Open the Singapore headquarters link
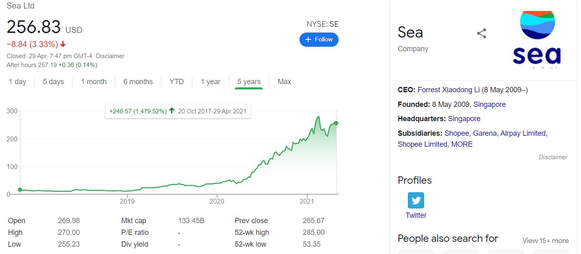Image resolution: width=581 pixels, height=254 pixels. [x=464, y=119]
